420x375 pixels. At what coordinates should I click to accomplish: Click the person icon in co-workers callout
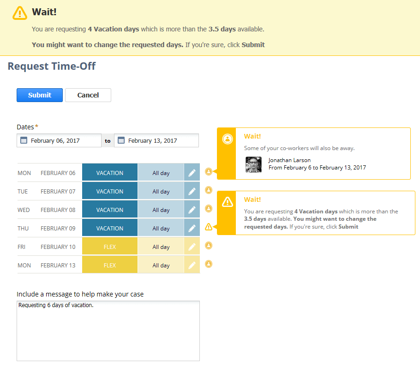point(228,139)
